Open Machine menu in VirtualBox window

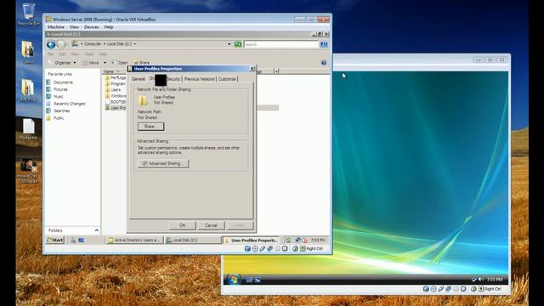point(56,27)
